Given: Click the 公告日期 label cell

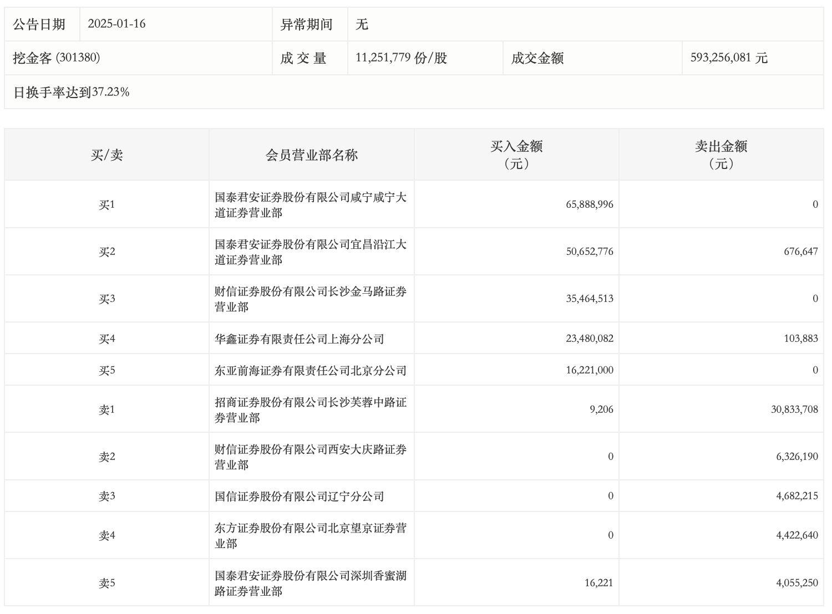Looking at the screenshot, I should [x=39, y=24].
